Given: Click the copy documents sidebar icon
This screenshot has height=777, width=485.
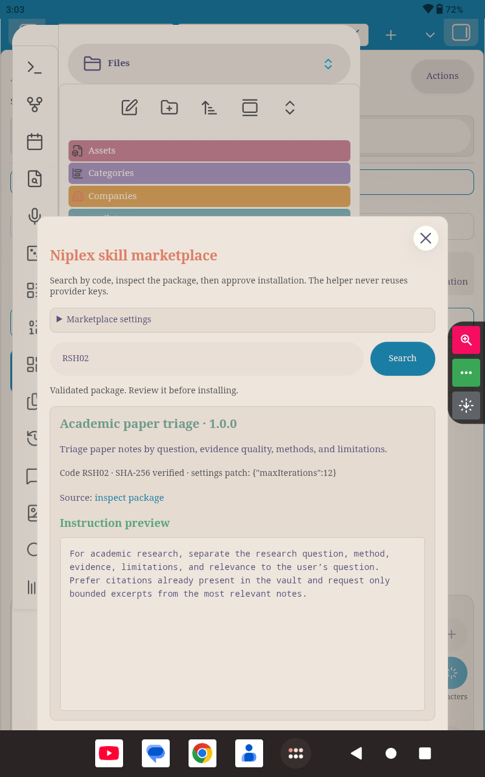Looking at the screenshot, I should [33, 401].
